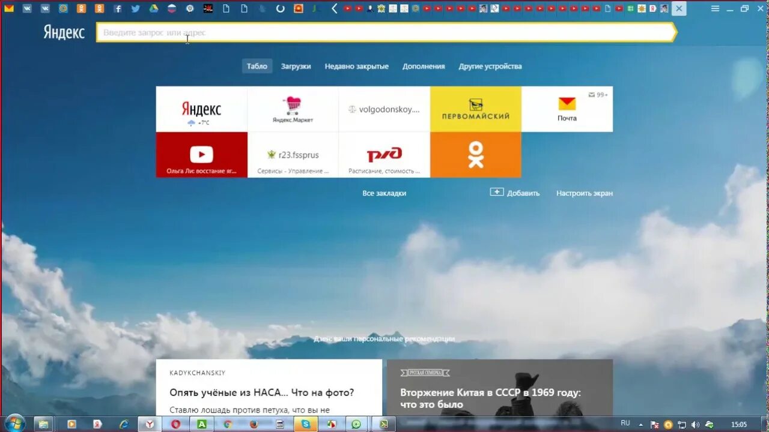Open the Недавно закрытые tab

click(357, 66)
